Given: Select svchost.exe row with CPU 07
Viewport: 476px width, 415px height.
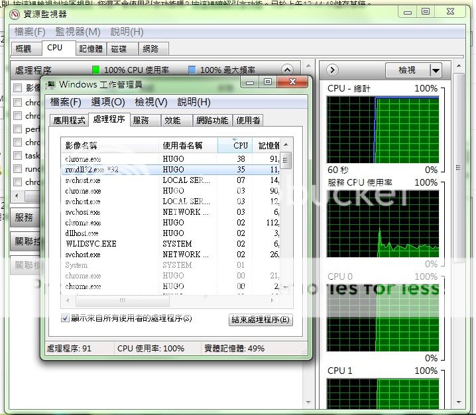Looking at the screenshot, I should pyautogui.click(x=170, y=180).
